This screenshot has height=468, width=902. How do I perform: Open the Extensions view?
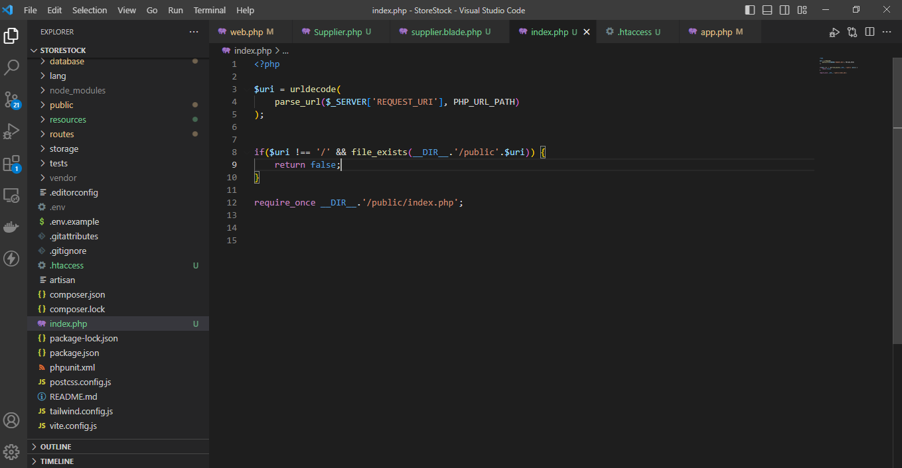(12, 163)
